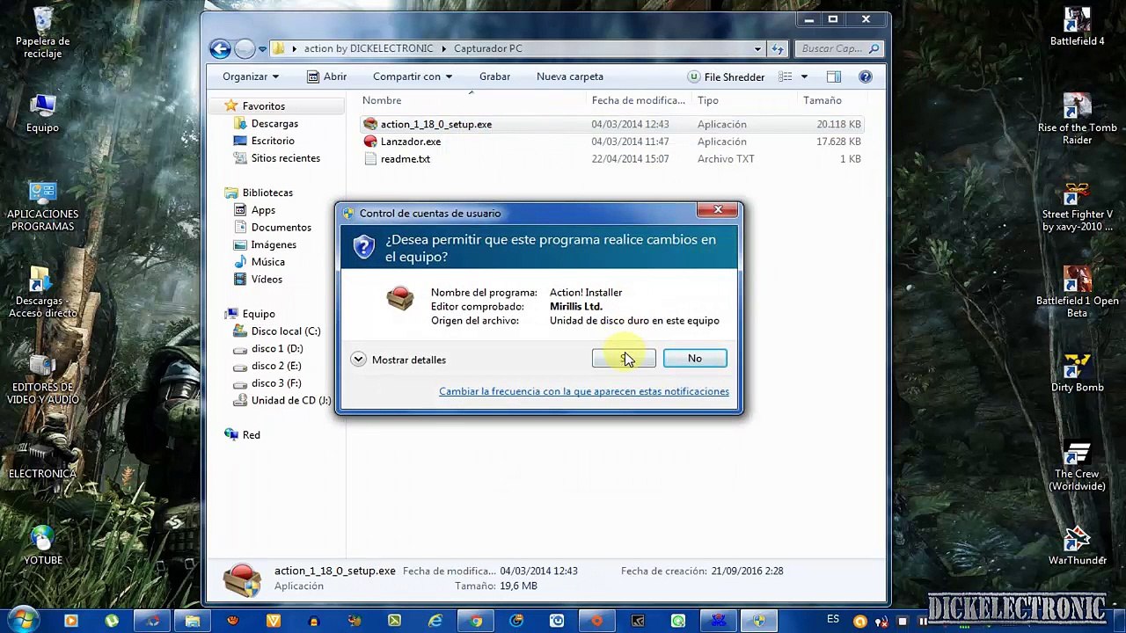Select the Dirty Bomb desktop shortcut
The image size is (1126, 633).
tap(1077, 373)
